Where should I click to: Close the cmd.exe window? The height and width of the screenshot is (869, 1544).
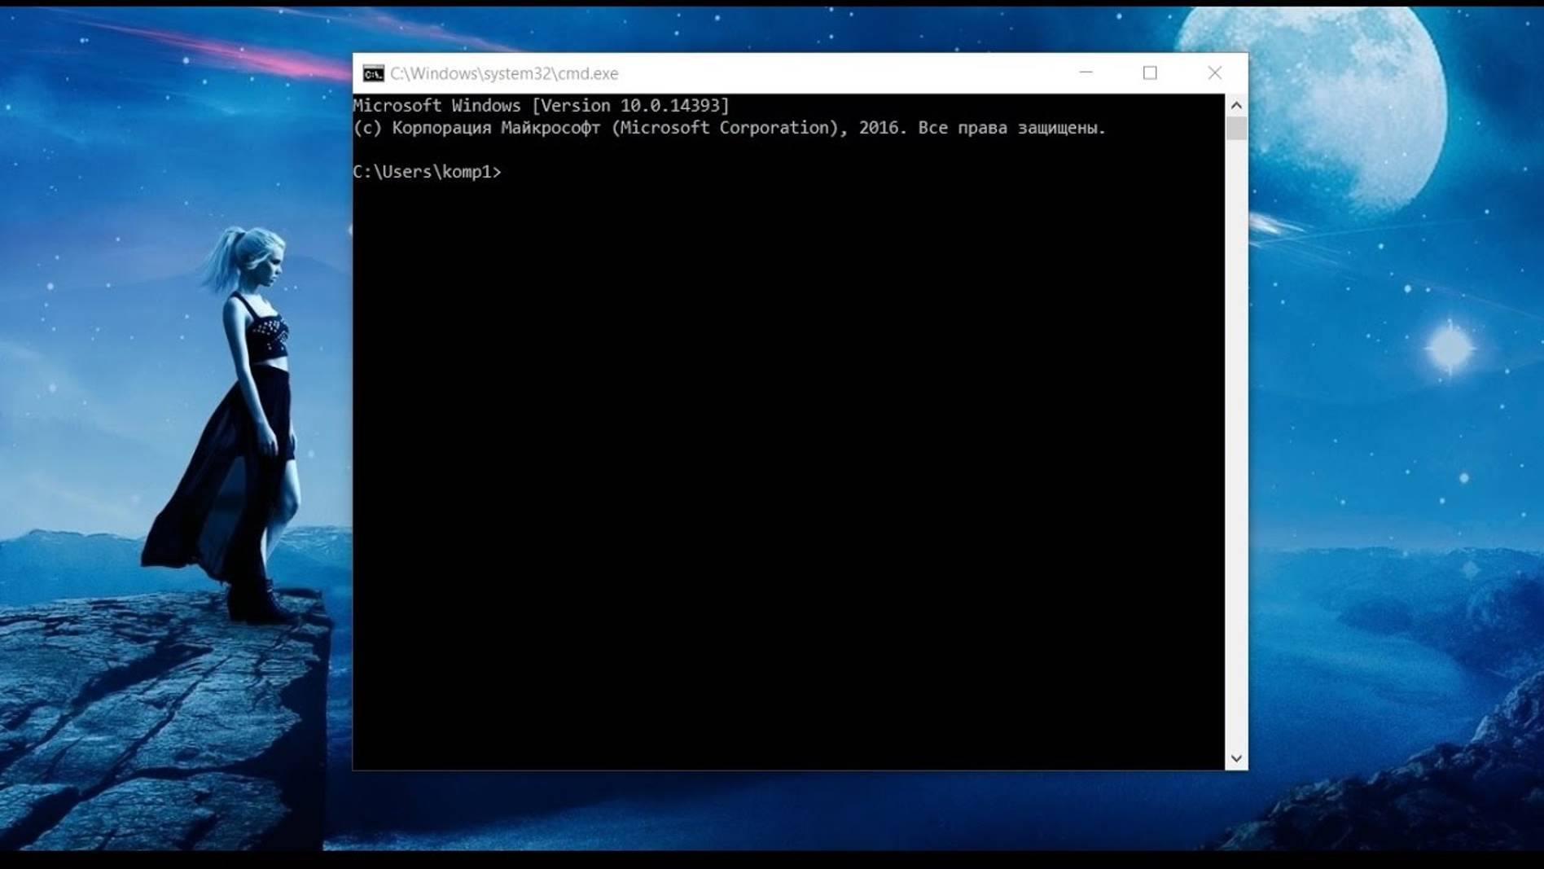[1214, 73]
